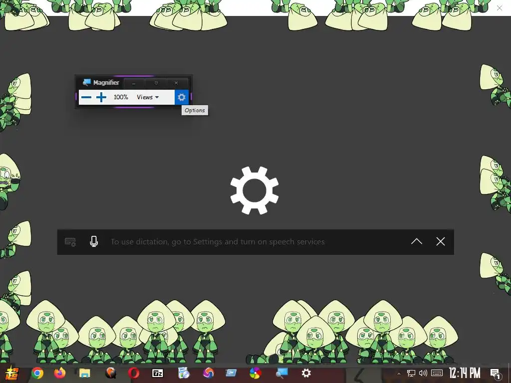Screen dimensions: 511x383
Task: Click the Magnifier zoom in plus button
Action: point(101,97)
